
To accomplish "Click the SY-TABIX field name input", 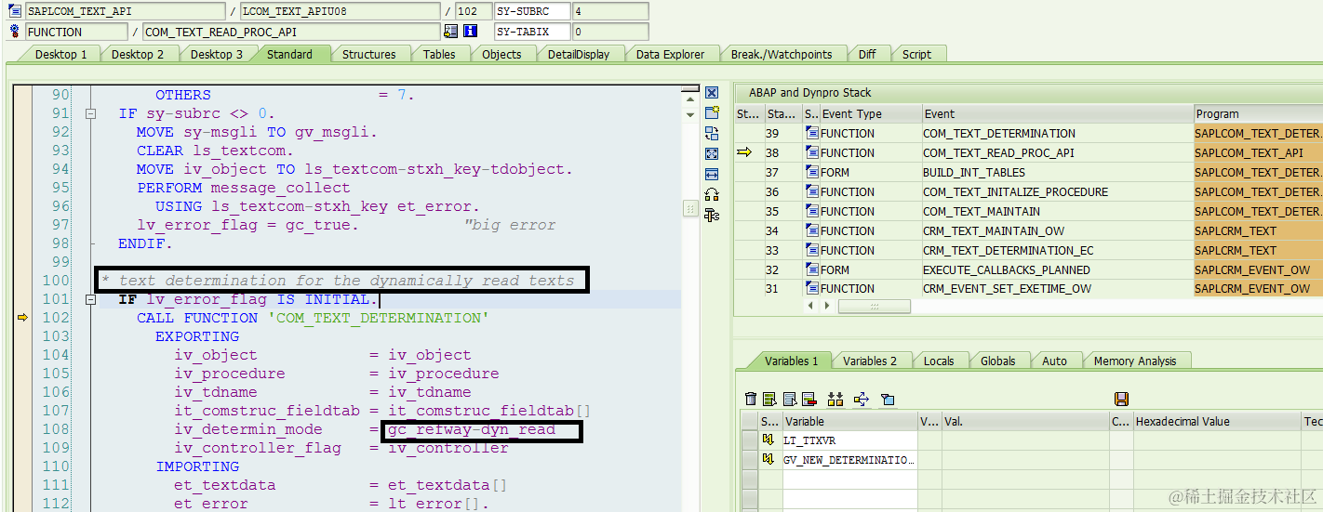I will tap(532, 32).
